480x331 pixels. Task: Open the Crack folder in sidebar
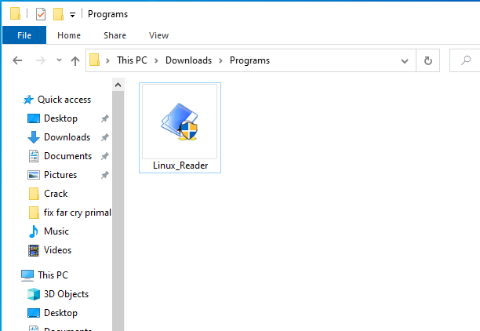point(56,194)
